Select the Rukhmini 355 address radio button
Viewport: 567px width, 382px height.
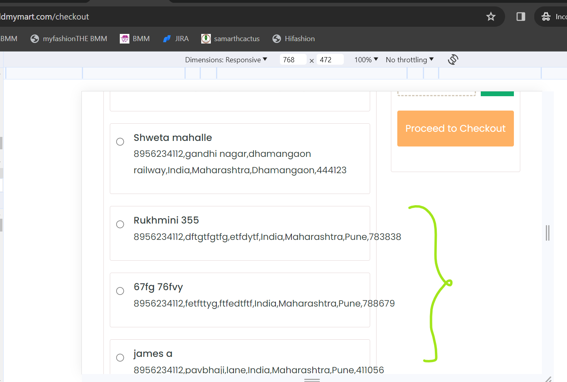tap(120, 224)
